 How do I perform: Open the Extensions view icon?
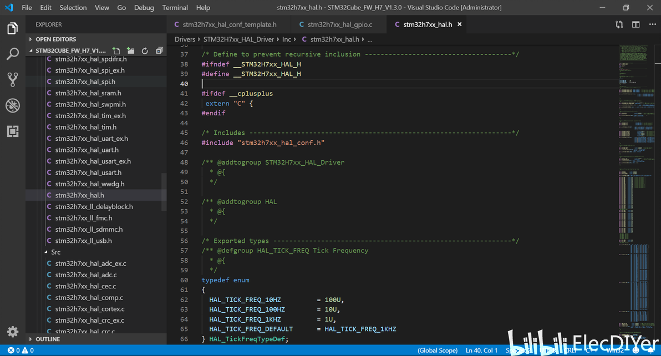pyautogui.click(x=13, y=131)
